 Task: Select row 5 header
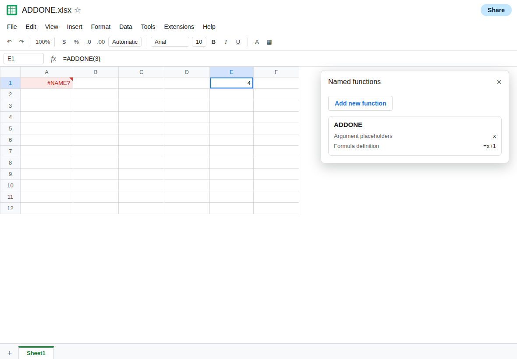coord(10,128)
